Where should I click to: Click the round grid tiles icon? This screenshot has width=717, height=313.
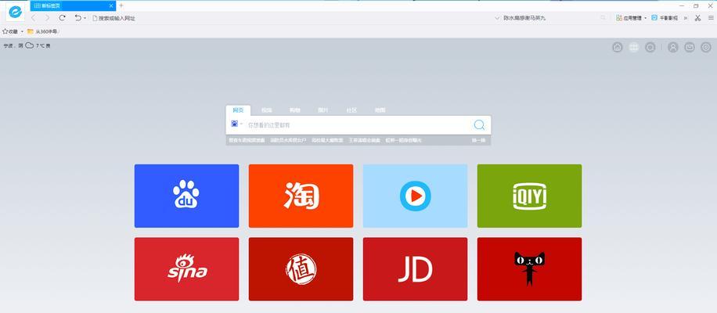pyautogui.click(x=634, y=47)
